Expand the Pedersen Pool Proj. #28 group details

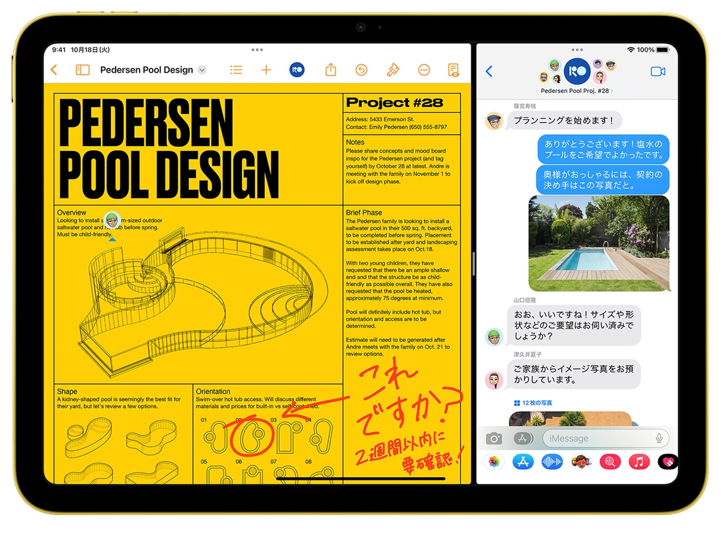tap(576, 91)
